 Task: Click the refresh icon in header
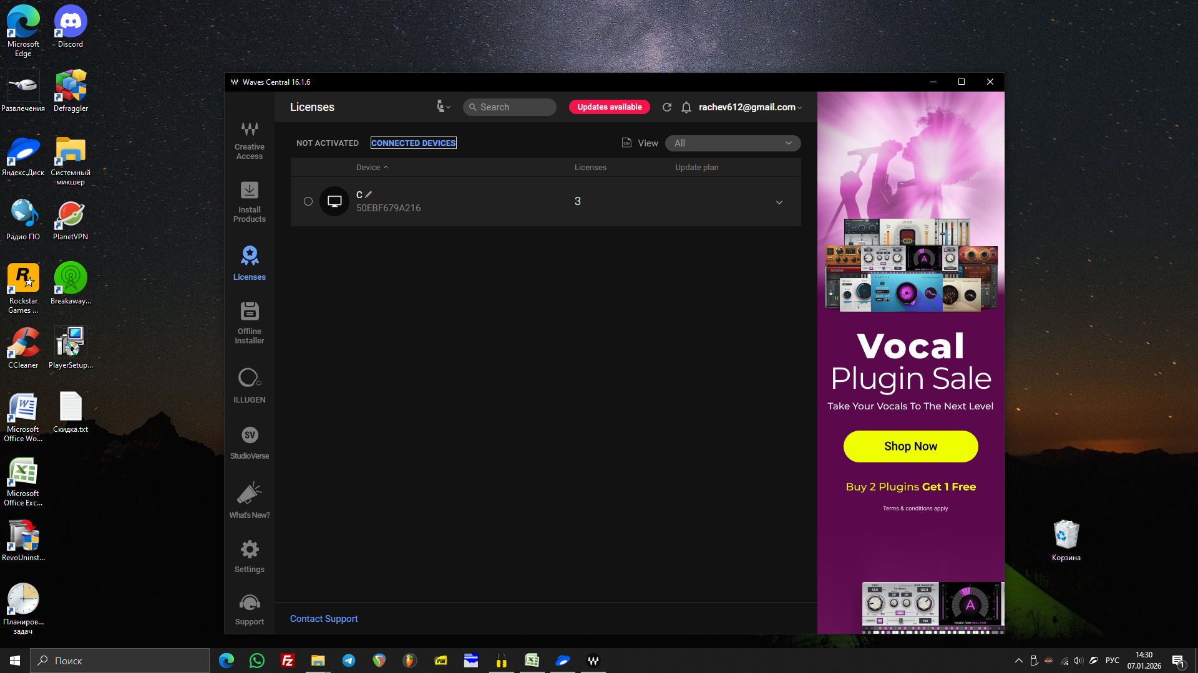coord(667,107)
